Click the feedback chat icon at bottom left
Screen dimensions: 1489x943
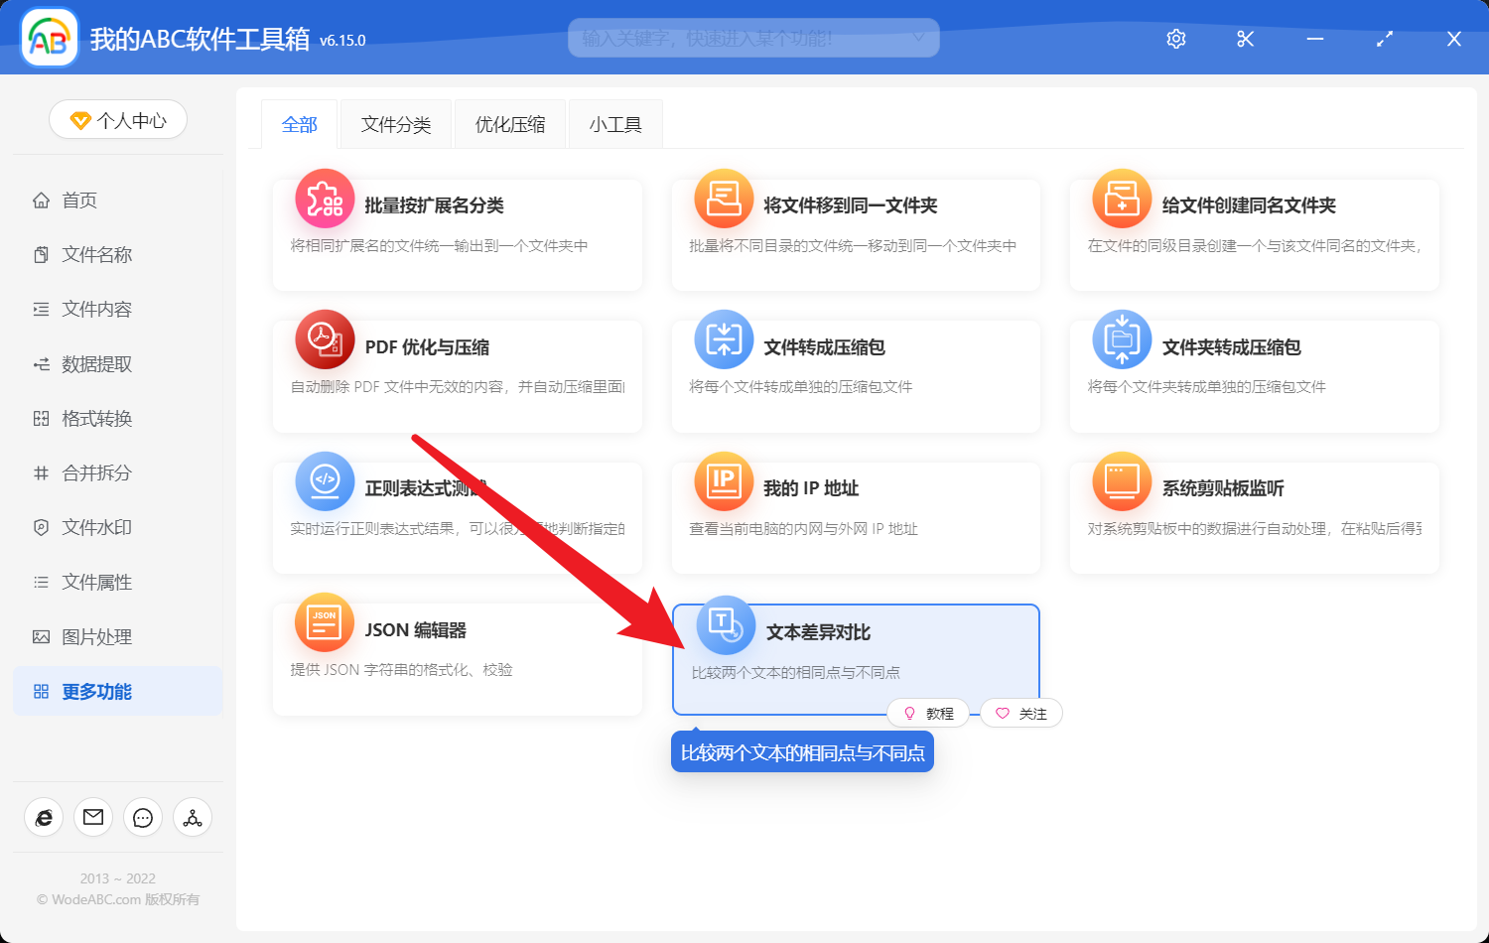(x=142, y=817)
